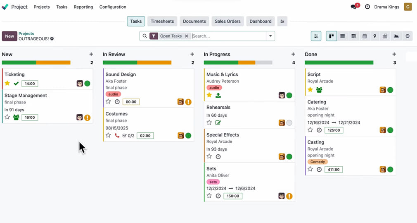The width and height of the screenshot is (417, 223).
Task: Open the activity view clock icon
Action: tap(408, 36)
